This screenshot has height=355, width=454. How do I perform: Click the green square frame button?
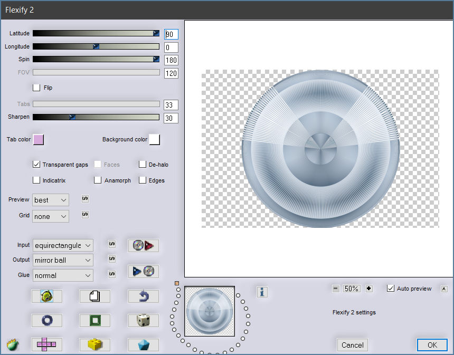click(94, 321)
